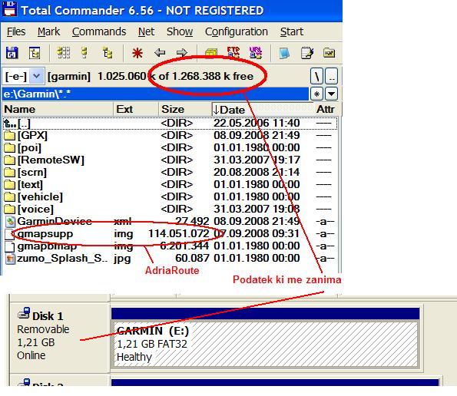Image resolution: width=457 pixels, height=396 pixels.
Task: Click the notepad edit toolbar icon
Action: 307,53
